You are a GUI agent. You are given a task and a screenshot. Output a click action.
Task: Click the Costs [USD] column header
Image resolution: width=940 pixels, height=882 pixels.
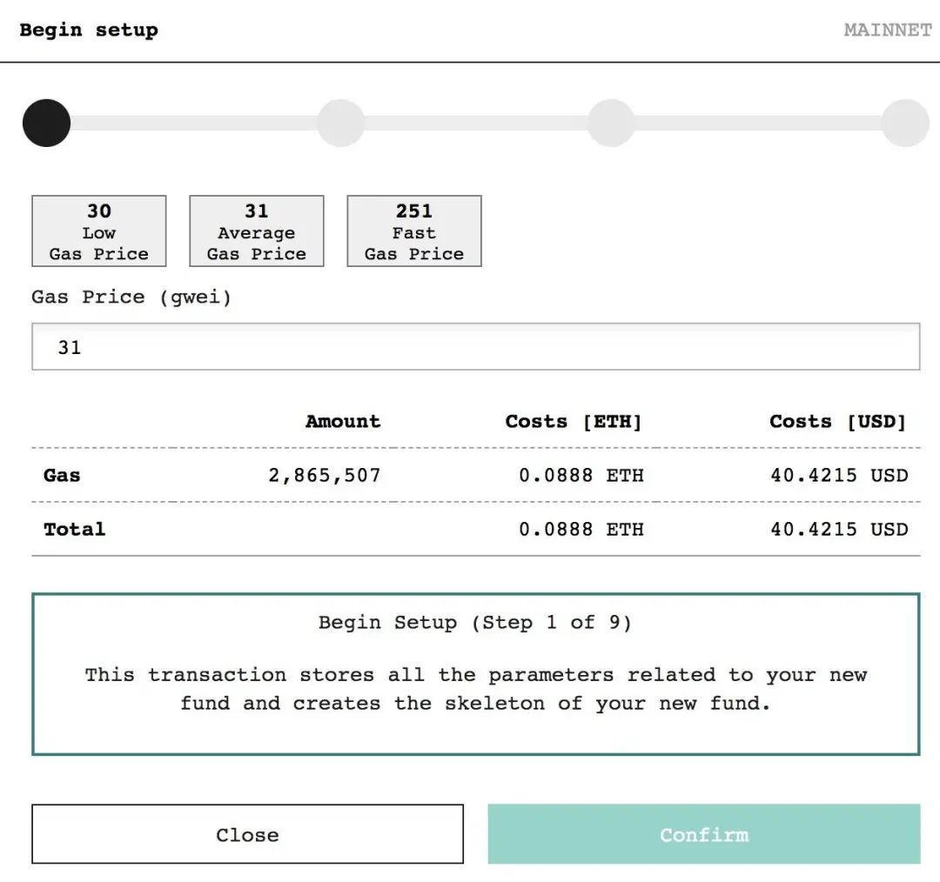pyautogui.click(x=837, y=422)
